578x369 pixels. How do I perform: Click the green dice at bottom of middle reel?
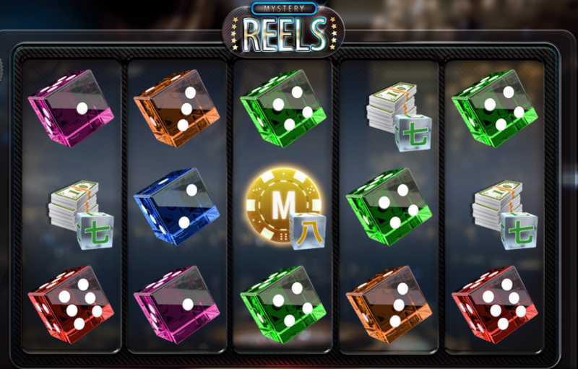282,305
